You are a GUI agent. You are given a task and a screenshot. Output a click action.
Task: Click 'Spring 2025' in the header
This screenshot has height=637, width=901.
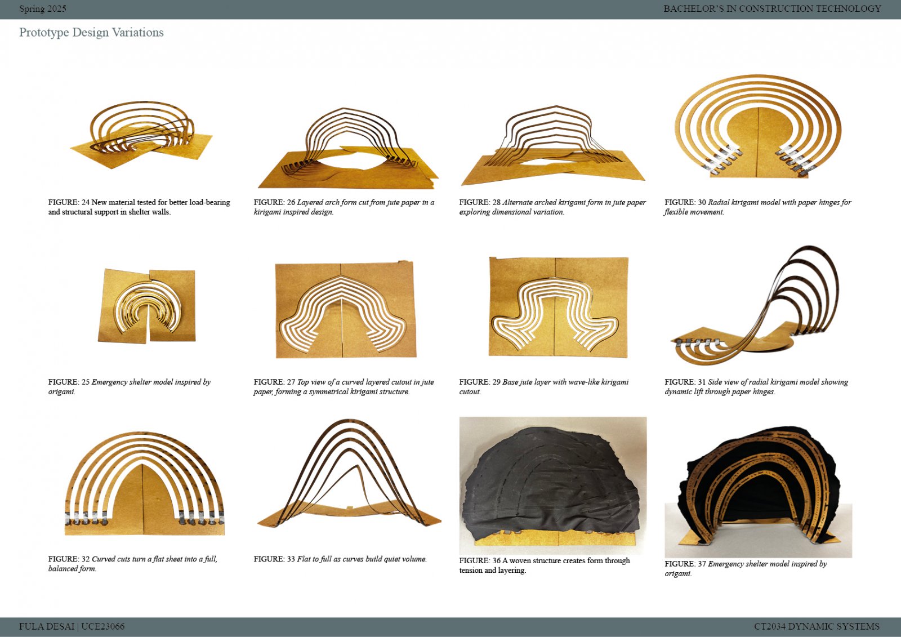point(43,9)
